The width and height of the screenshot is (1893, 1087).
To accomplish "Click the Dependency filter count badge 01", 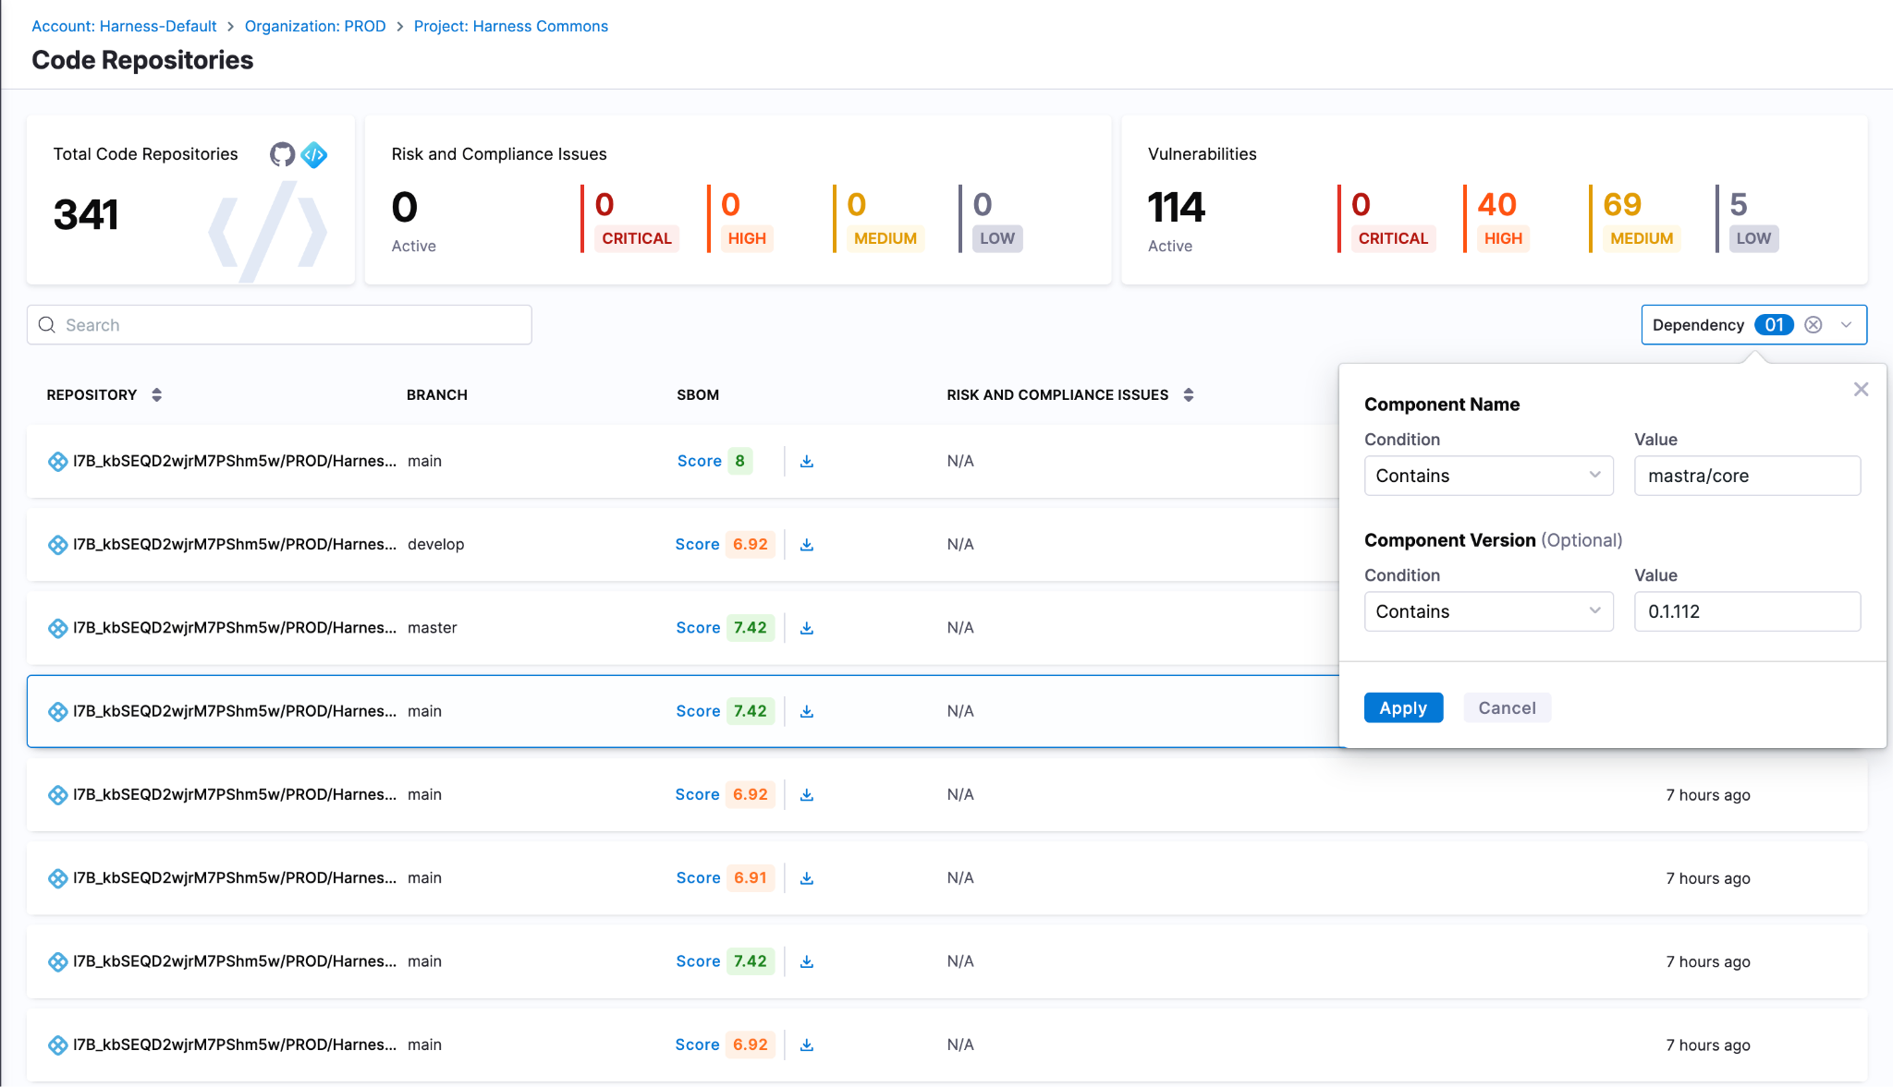I will point(1774,324).
